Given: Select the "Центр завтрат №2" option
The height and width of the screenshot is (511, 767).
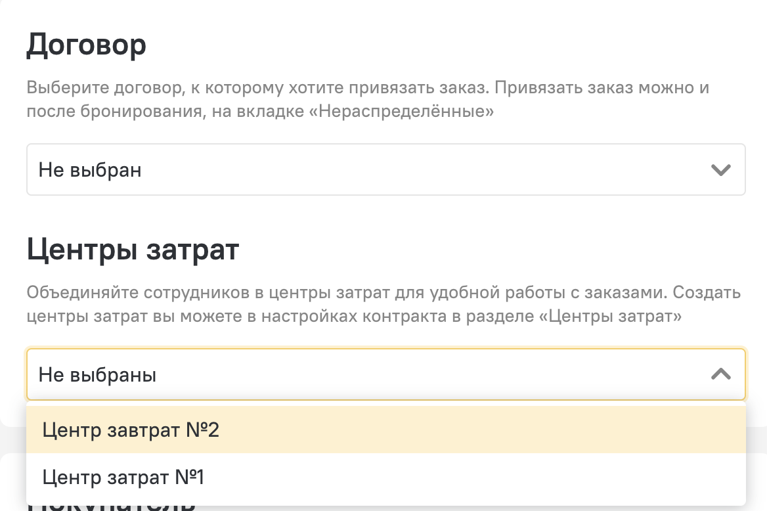Looking at the screenshot, I should (x=130, y=430).
